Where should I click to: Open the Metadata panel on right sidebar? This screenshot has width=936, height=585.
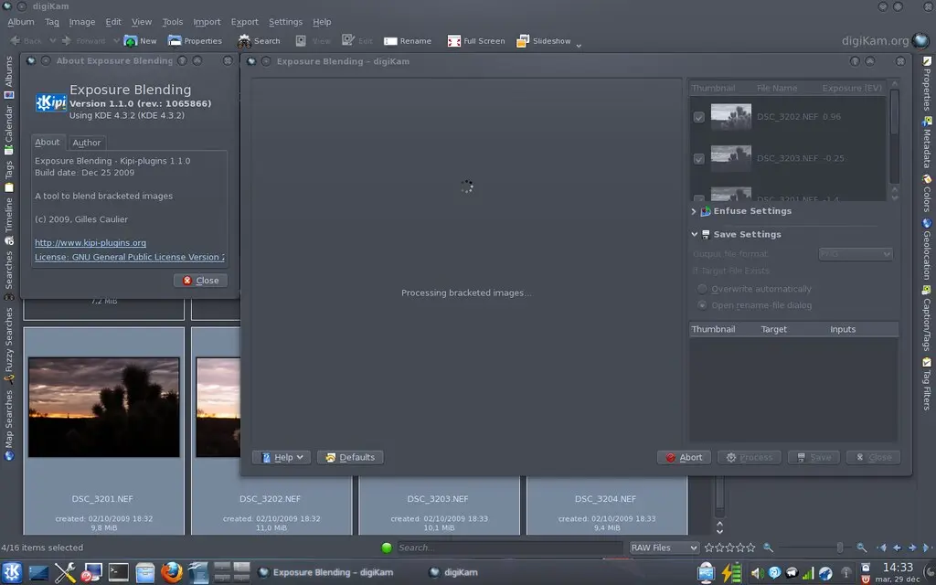coord(927,144)
